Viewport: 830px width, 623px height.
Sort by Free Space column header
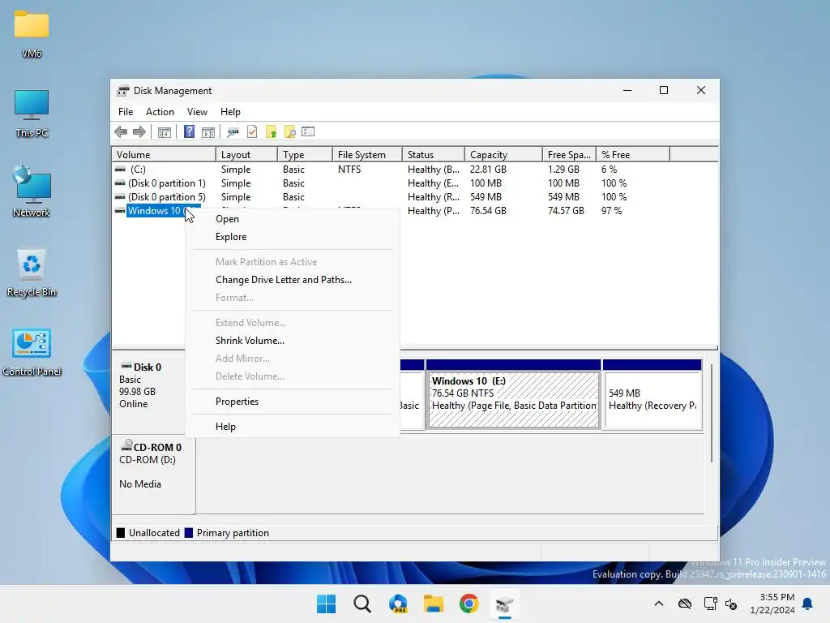click(x=569, y=155)
